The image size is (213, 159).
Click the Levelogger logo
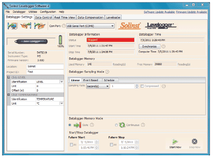coord(161,26)
